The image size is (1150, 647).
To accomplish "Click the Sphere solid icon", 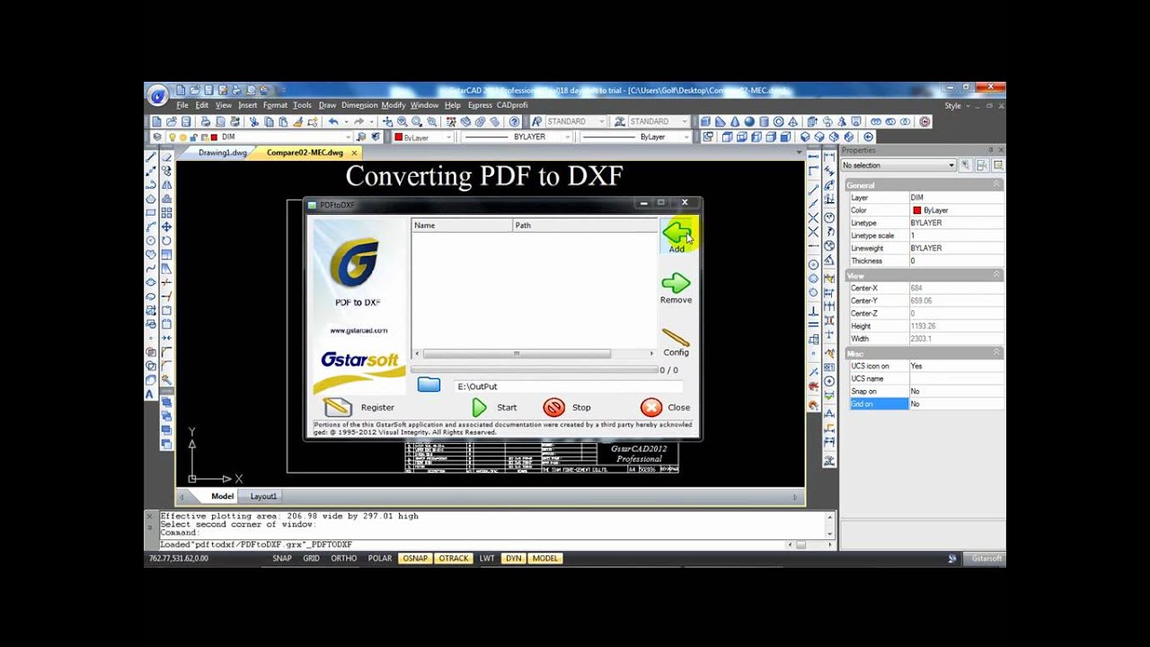I will [x=749, y=121].
